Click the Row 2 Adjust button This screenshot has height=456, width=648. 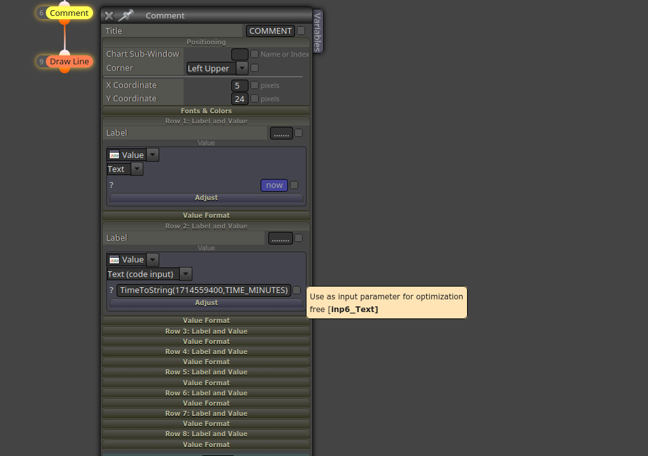tap(206, 303)
